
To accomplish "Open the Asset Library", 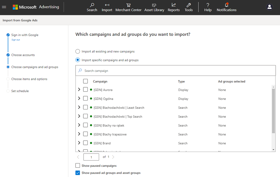I will (154, 5).
